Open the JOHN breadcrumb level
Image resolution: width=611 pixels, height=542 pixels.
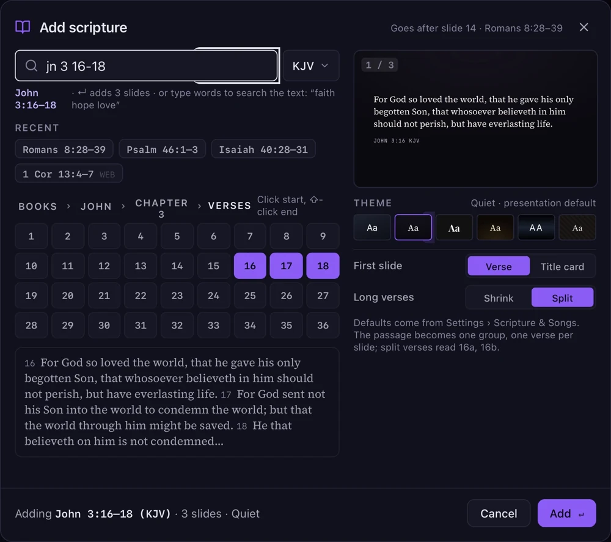point(97,206)
